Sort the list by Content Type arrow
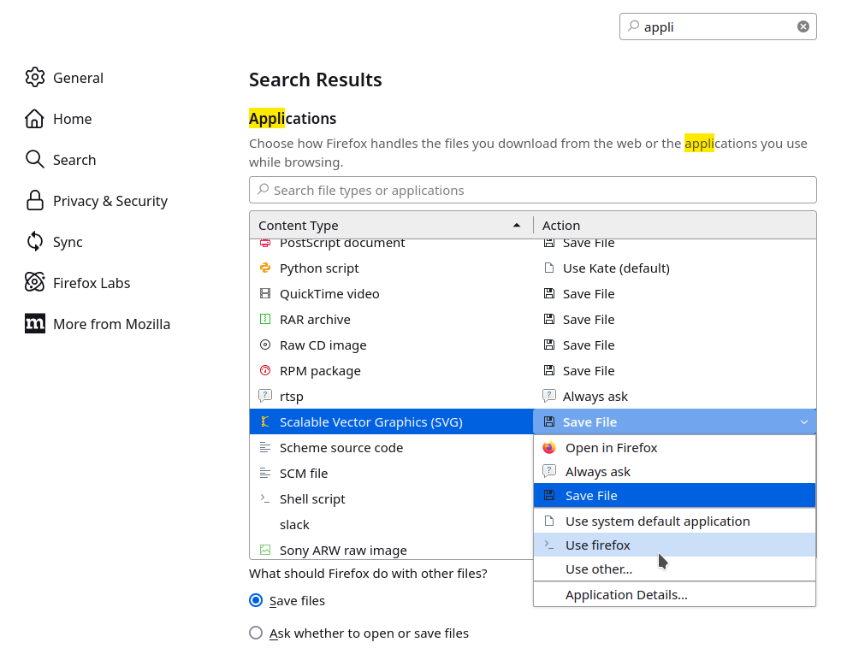 517,225
